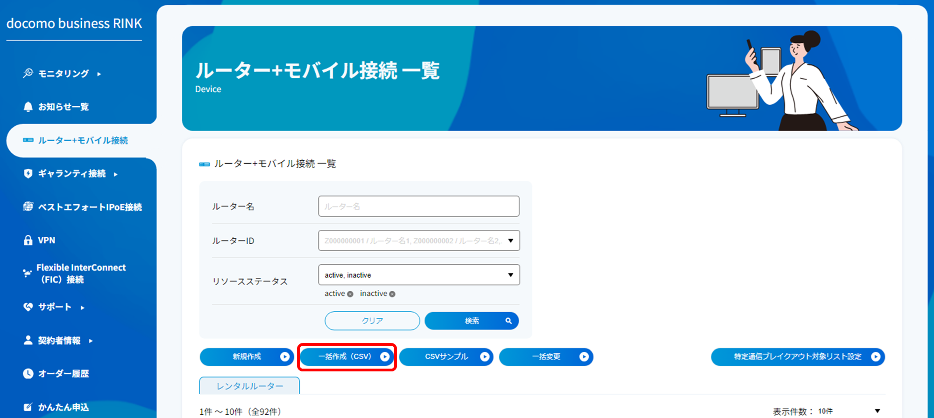Click the CSVサンプル button

click(x=446, y=356)
